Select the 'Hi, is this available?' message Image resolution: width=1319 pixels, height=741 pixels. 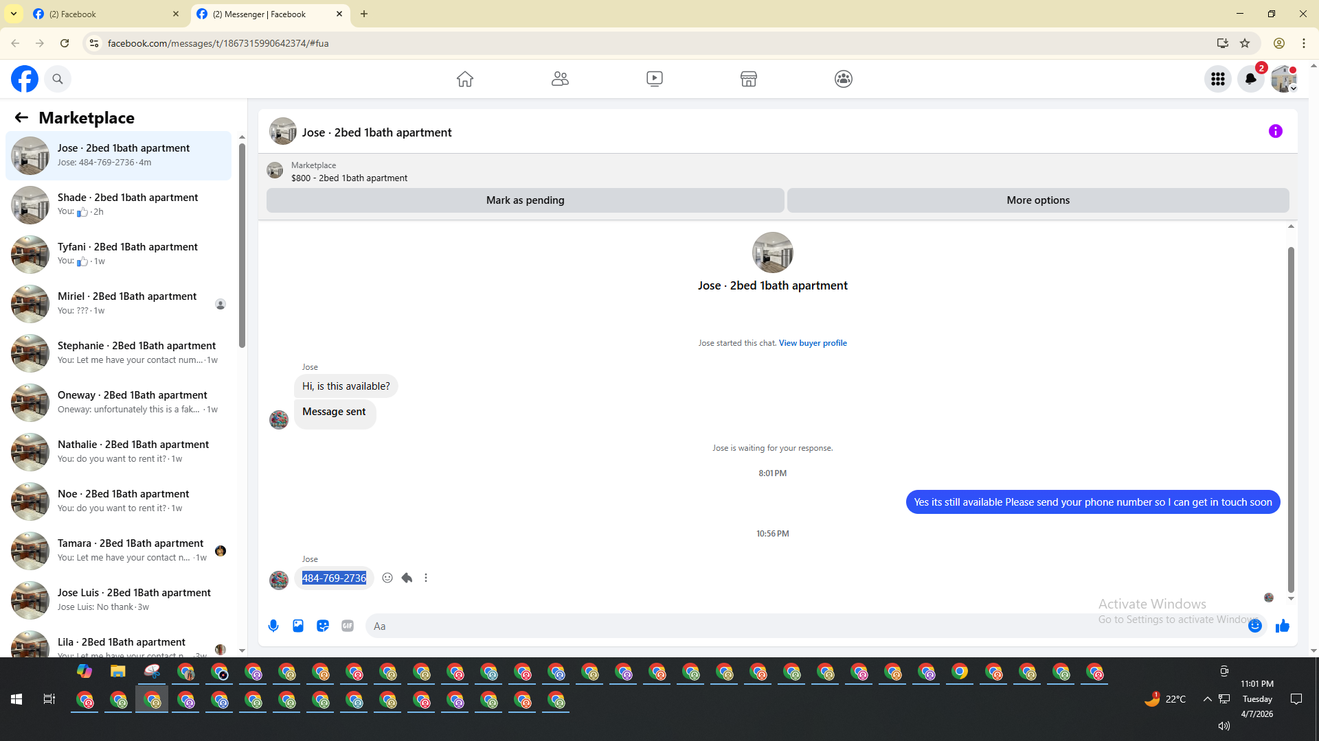coord(346,386)
